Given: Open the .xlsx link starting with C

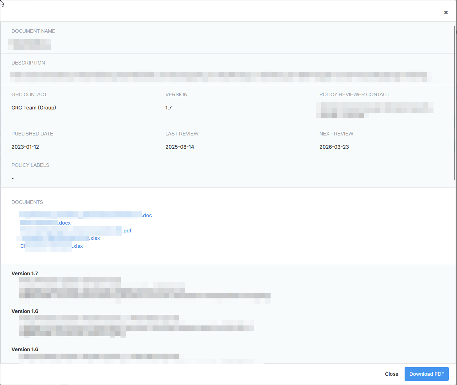Looking at the screenshot, I should (52, 246).
